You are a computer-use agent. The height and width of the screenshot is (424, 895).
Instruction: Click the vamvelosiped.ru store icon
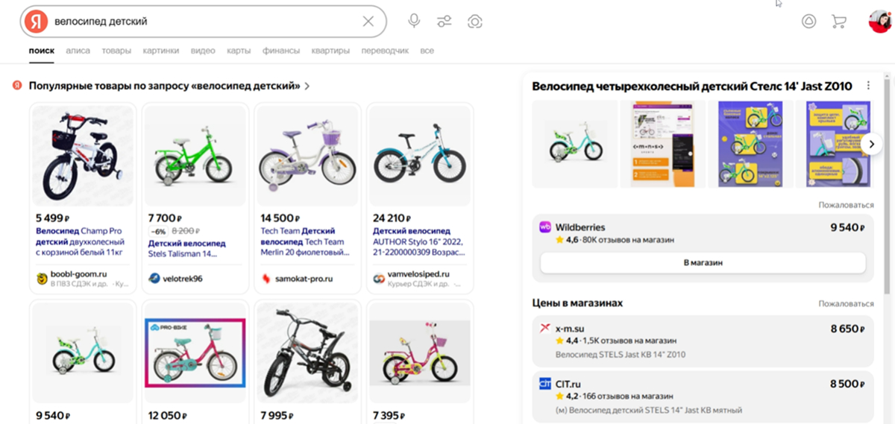[x=379, y=279]
